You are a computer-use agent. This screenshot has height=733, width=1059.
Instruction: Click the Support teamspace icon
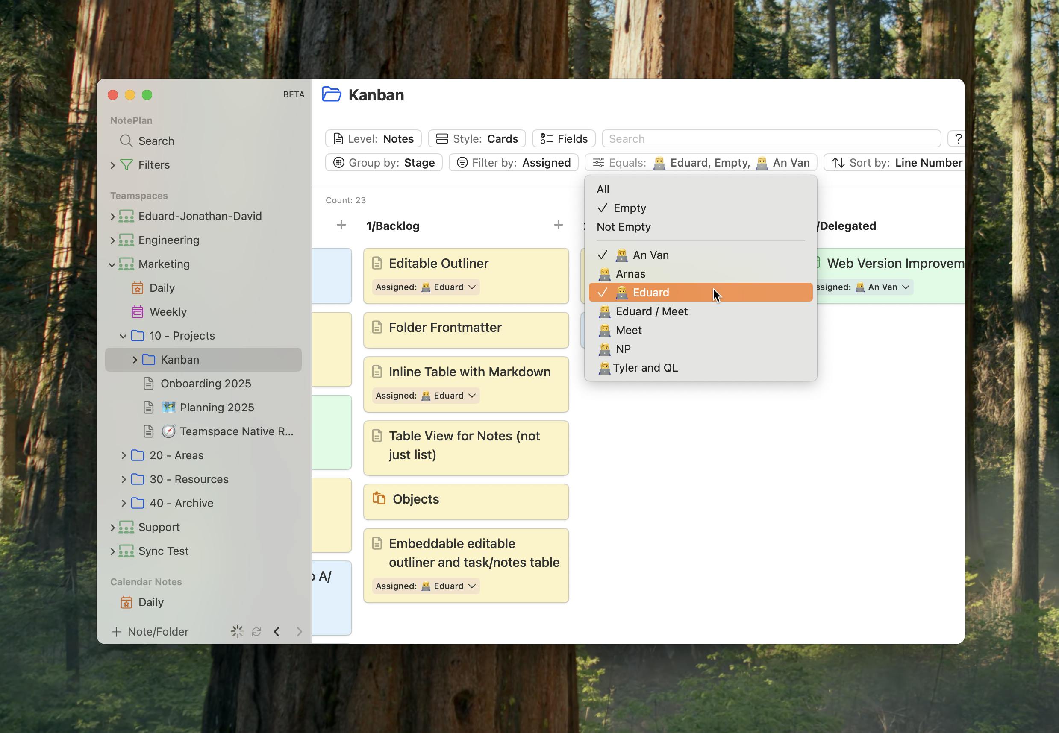click(x=126, y=527)
